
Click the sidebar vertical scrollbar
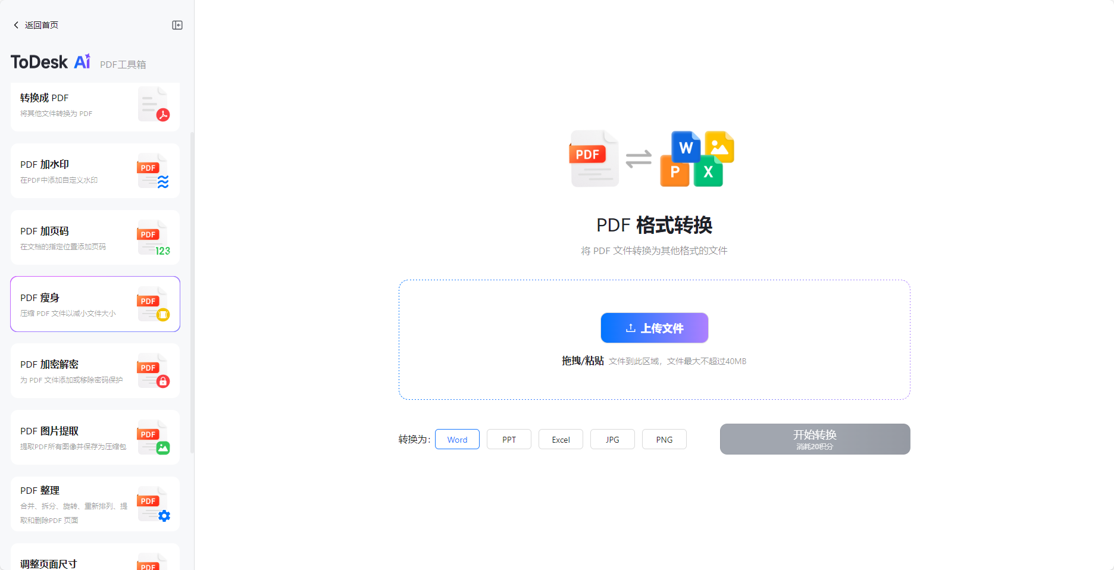(192, 292)
